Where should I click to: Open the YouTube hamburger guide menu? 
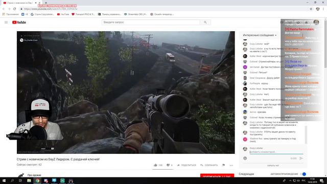tap(6, 22)
